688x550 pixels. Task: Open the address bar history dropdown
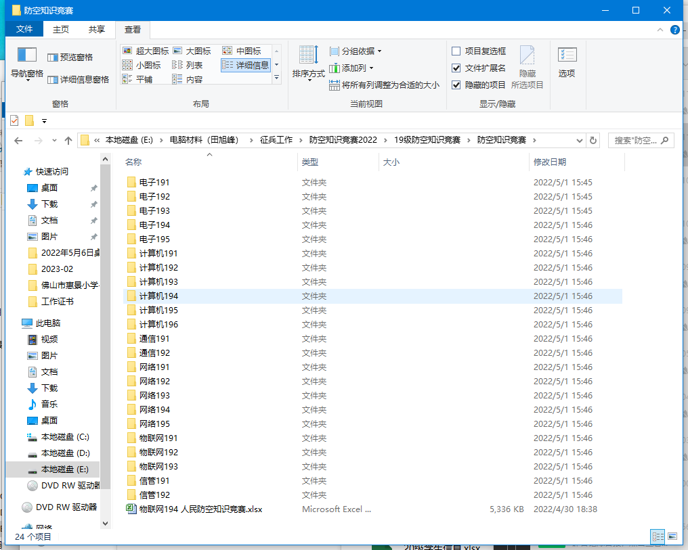(579, 140)
